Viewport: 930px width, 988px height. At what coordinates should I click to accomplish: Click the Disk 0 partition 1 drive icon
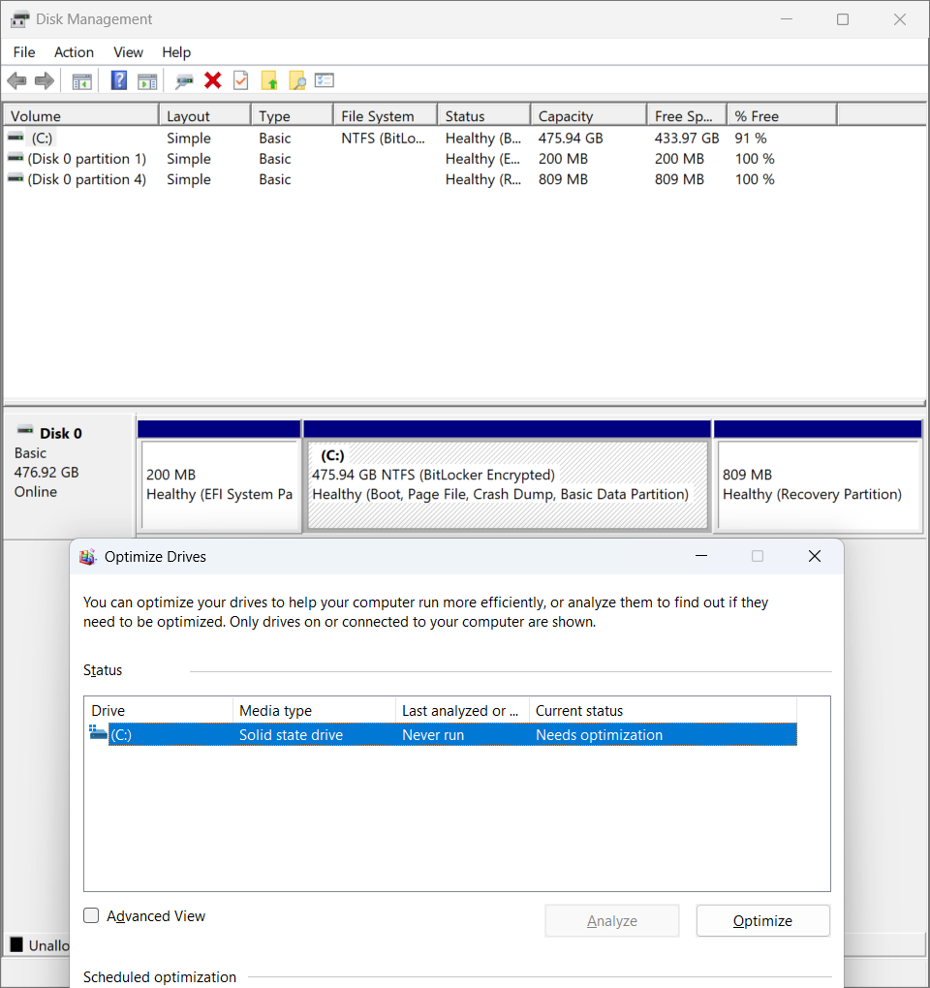coord(15,158)
